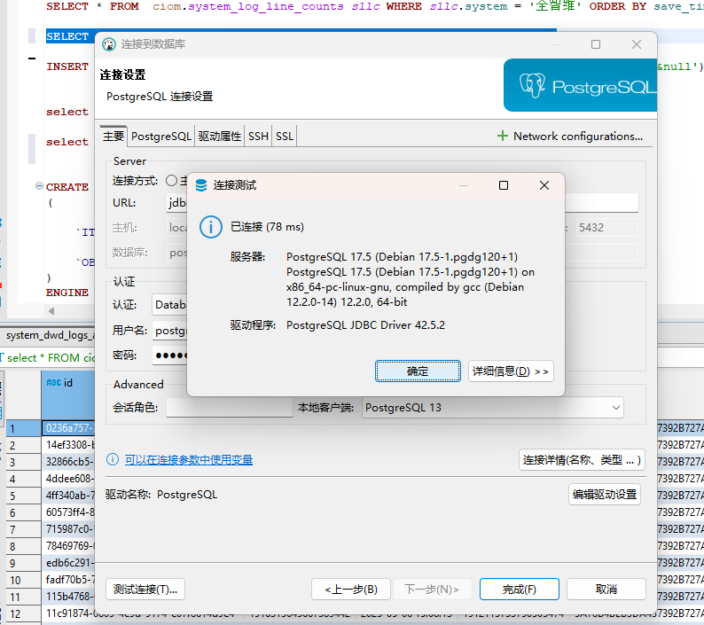The image size is (704, 625).
Task: Click cell 115b4768- in results grid
Action: tap(68, 597)
